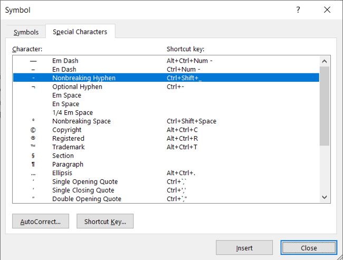Select the Em Dash character
The width and height of the screenshot is (343, 260).
(x=64, y=61)
